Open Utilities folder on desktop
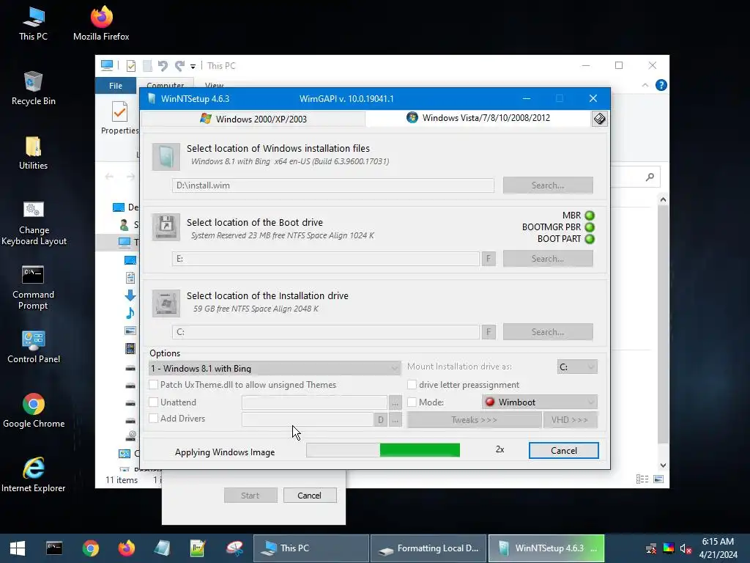 click(33, 152)
